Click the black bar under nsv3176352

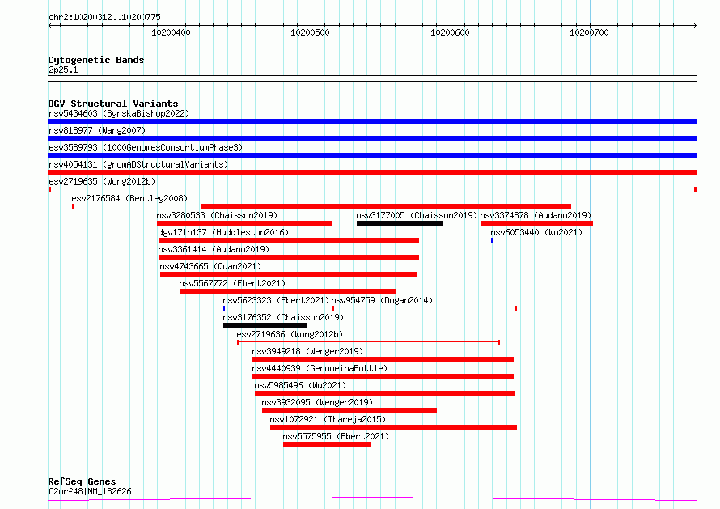[265, 325]
